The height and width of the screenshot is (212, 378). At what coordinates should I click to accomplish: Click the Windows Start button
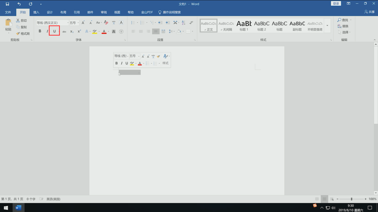click(x=6, y=208)
